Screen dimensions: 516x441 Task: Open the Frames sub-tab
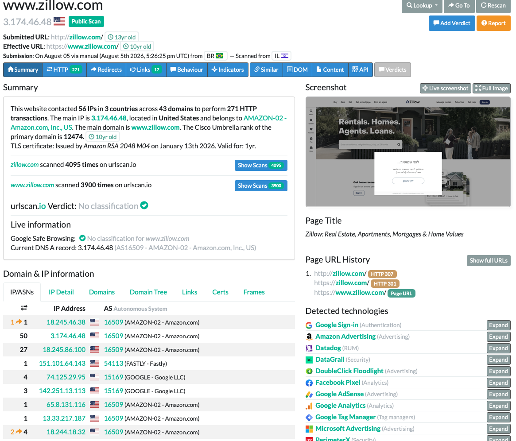(254, 292)
